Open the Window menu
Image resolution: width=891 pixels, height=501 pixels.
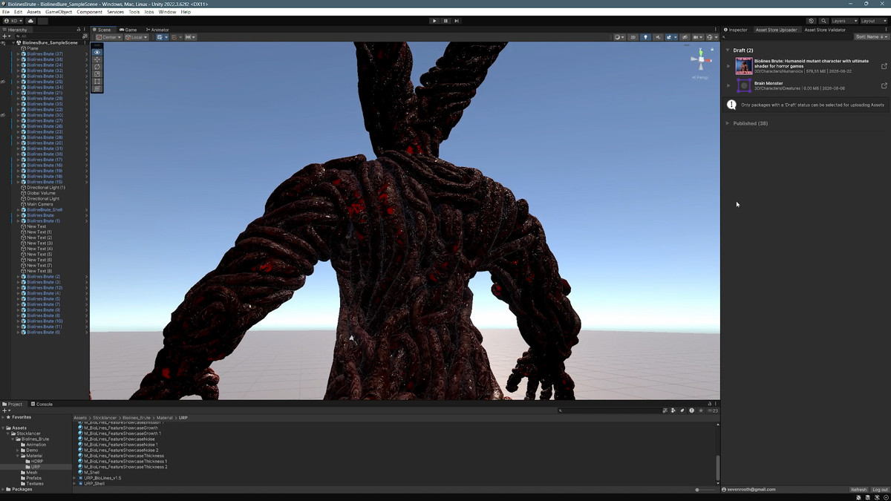pos(167,12)
